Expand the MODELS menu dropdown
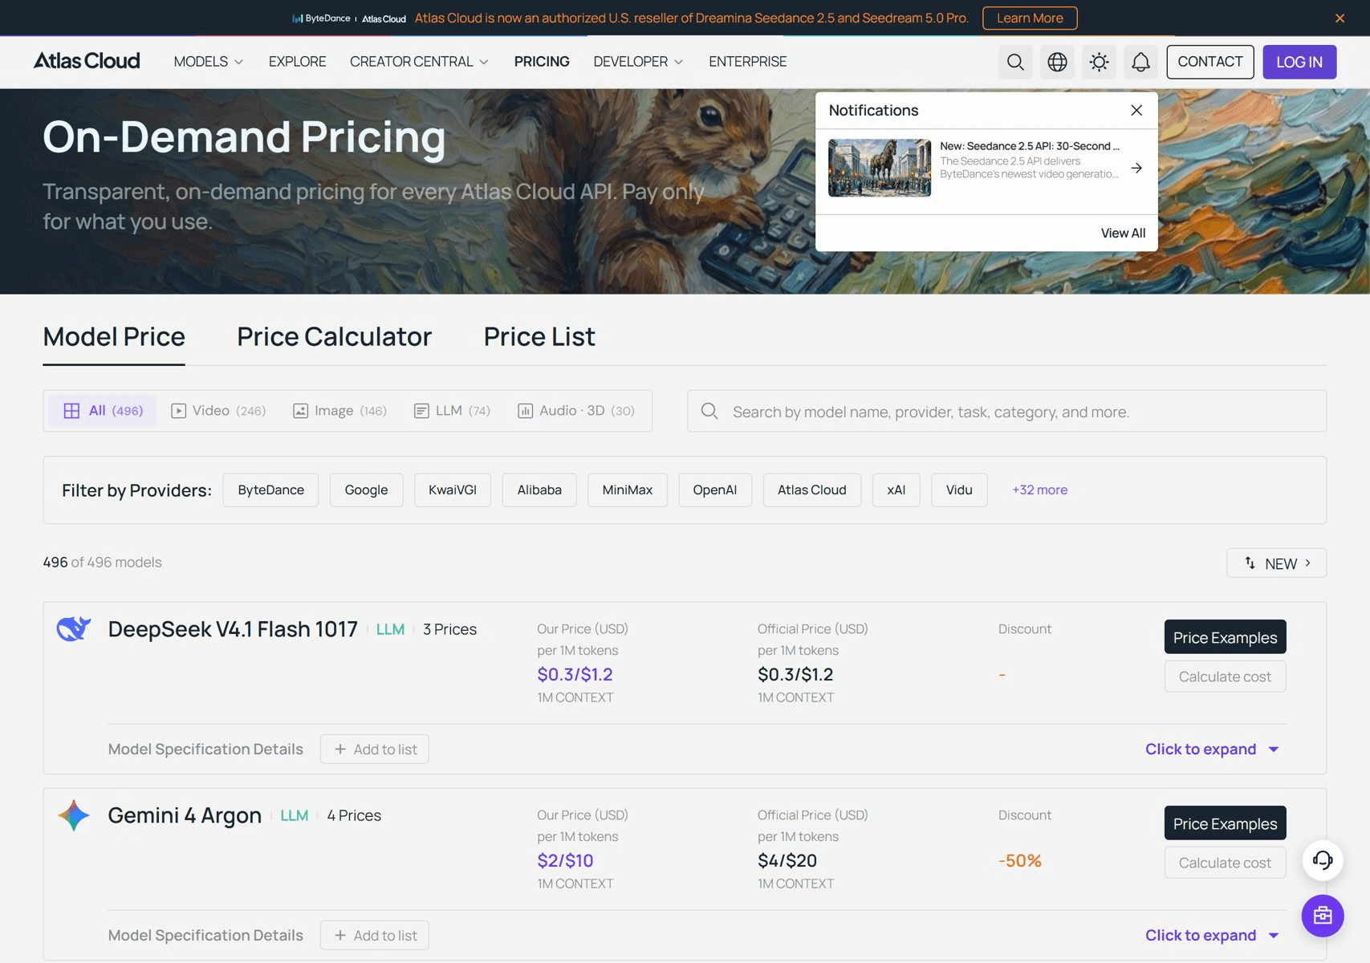1370x963 pixels. tap(209, 62)
